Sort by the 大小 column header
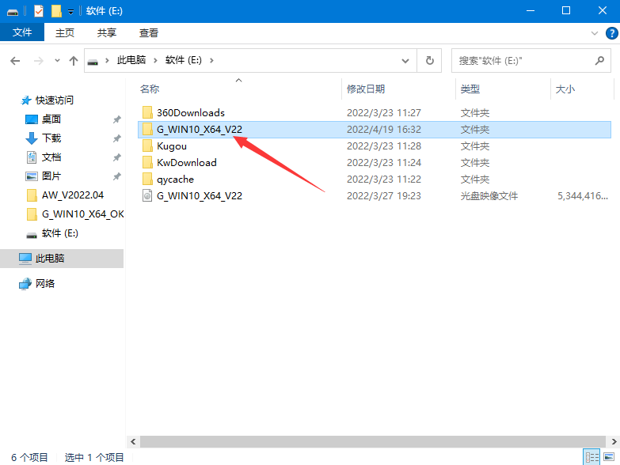Image resolution: width=620 pixels, height=465 pixels. pyautogui.click(x=565, y=89)
